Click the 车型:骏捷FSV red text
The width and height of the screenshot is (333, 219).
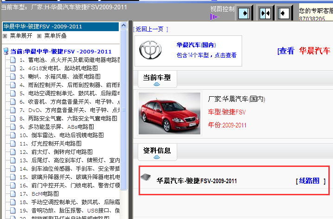pyautogui.click(x=227, y=112)
